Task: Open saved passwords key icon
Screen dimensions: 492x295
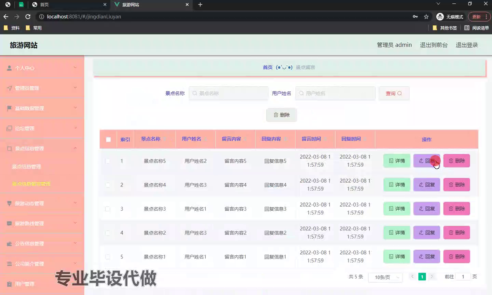Action: tap(415, 16)
